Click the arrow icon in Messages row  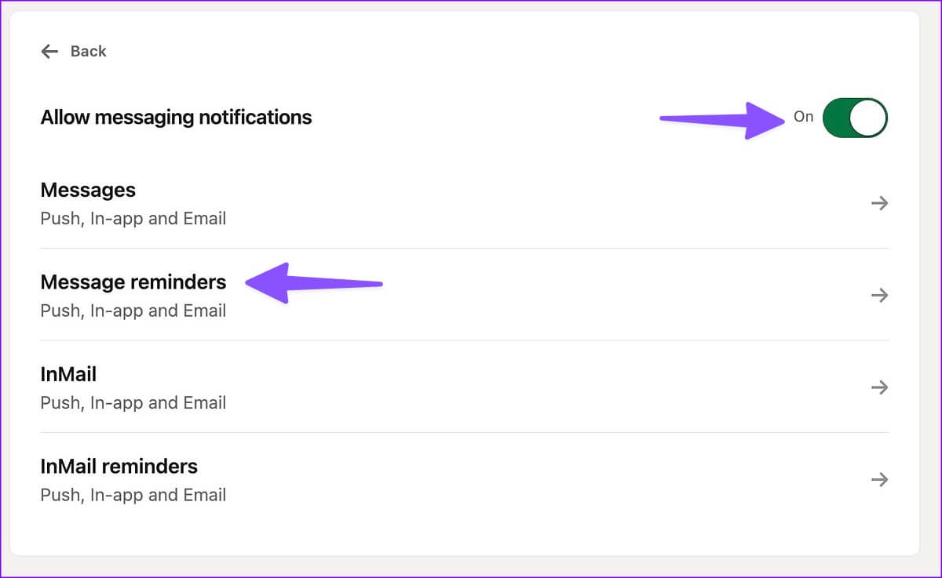point(879,203)
